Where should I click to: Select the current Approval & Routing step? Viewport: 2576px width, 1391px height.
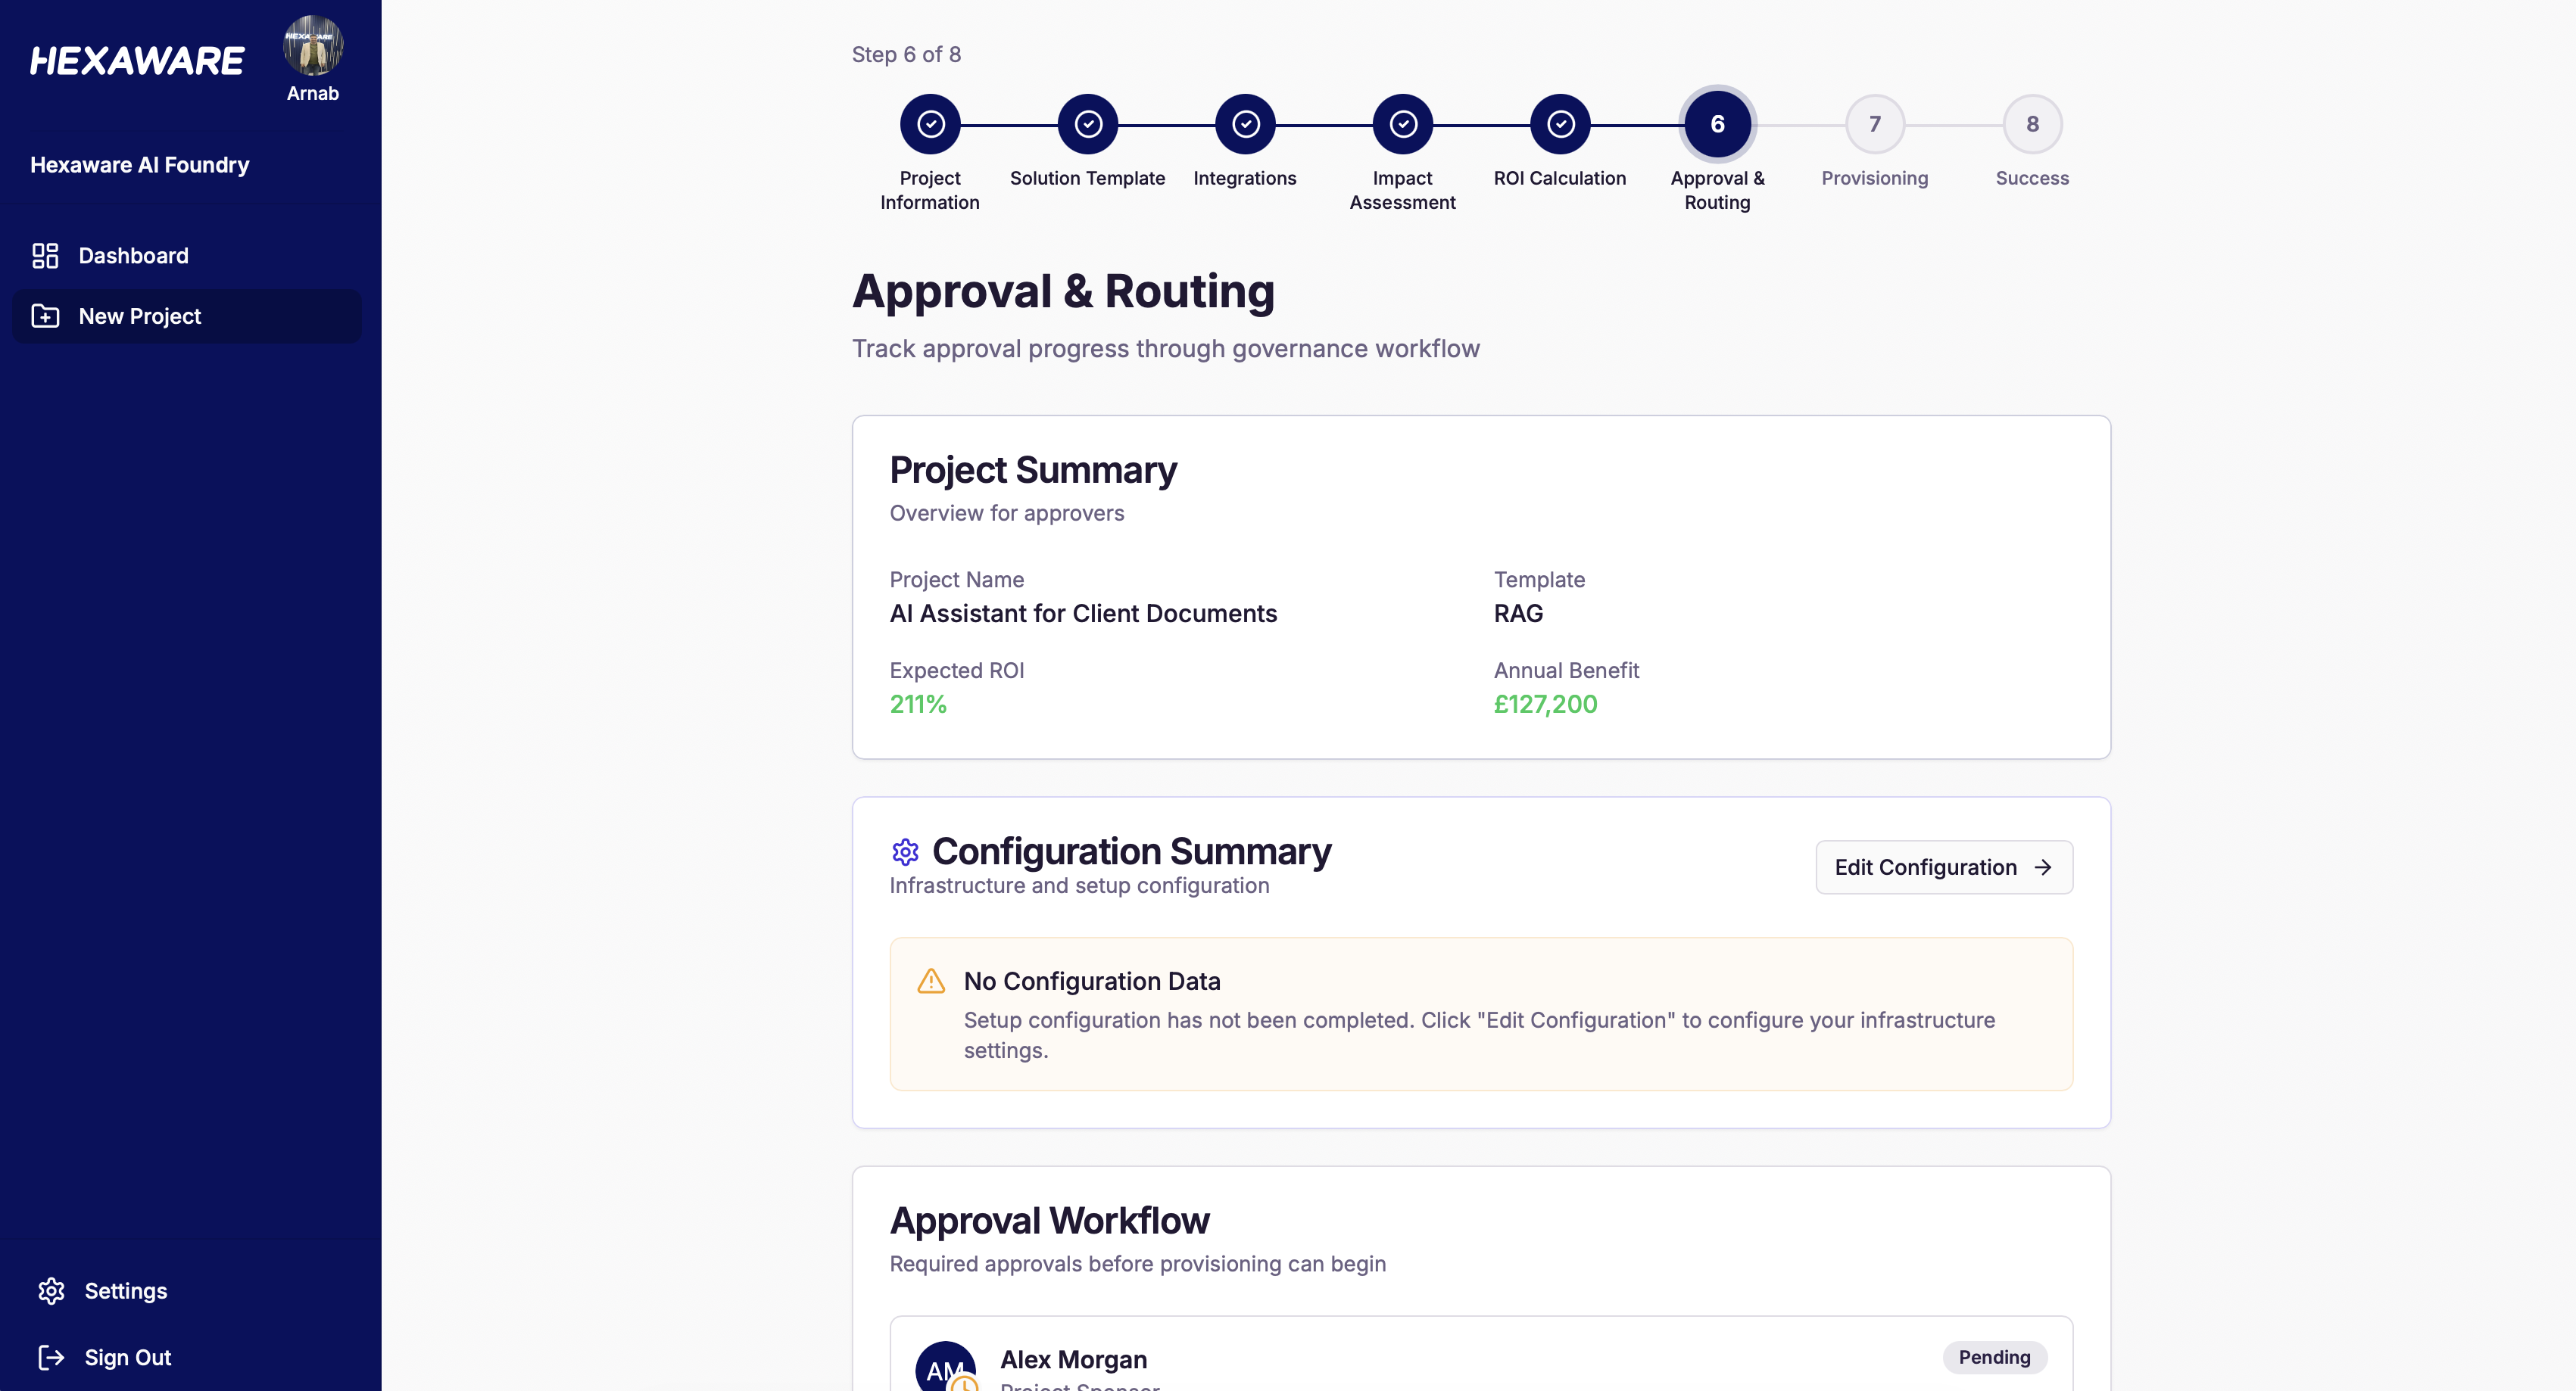pyautogui.click(x=1717, y=123)
